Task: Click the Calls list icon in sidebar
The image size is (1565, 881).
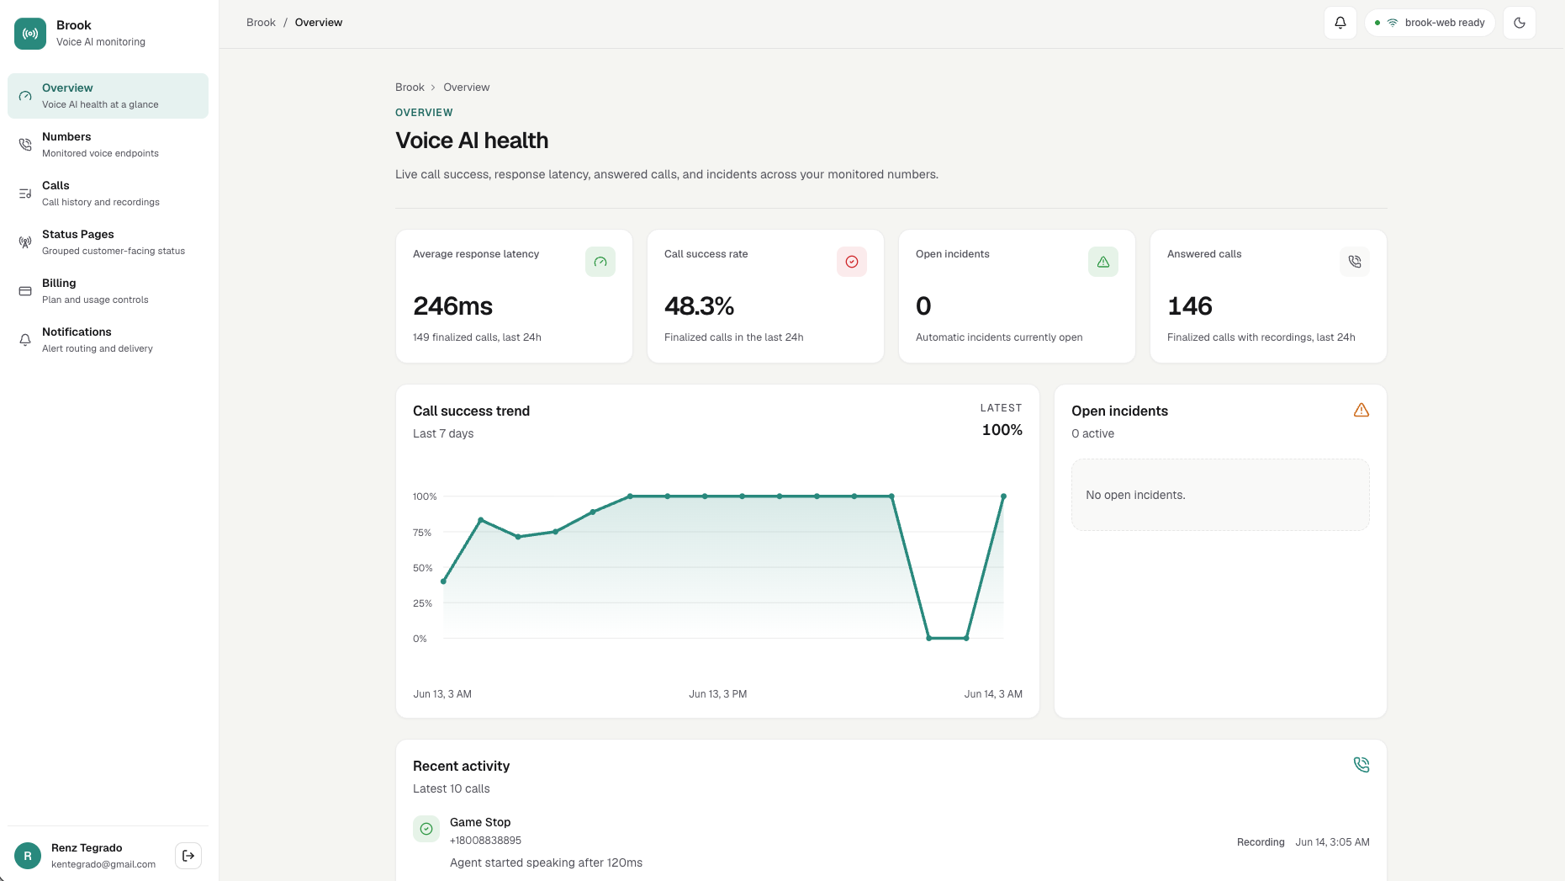Action: (25, 194)
